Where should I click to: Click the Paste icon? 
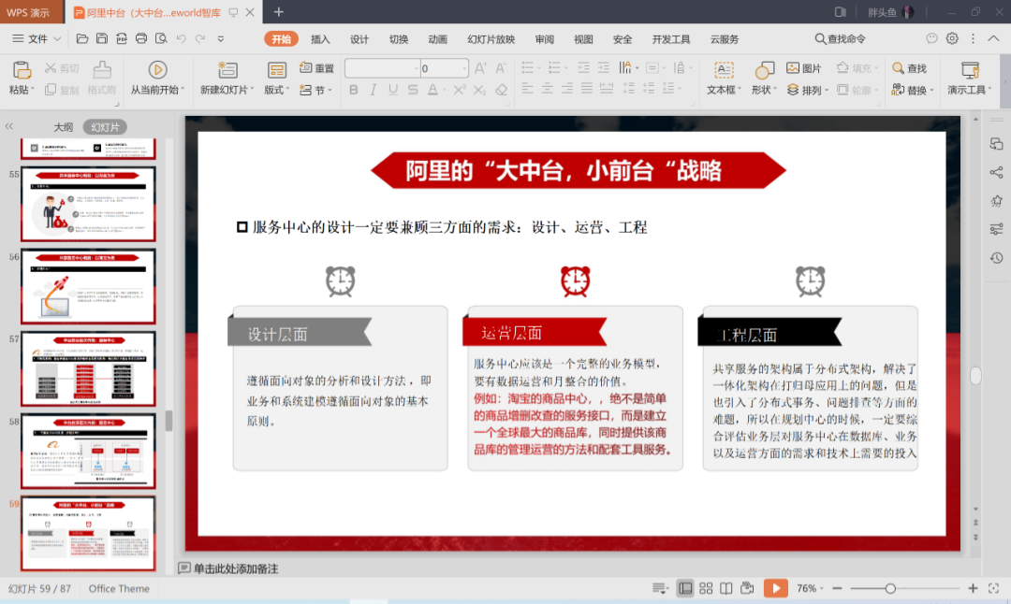22,69
